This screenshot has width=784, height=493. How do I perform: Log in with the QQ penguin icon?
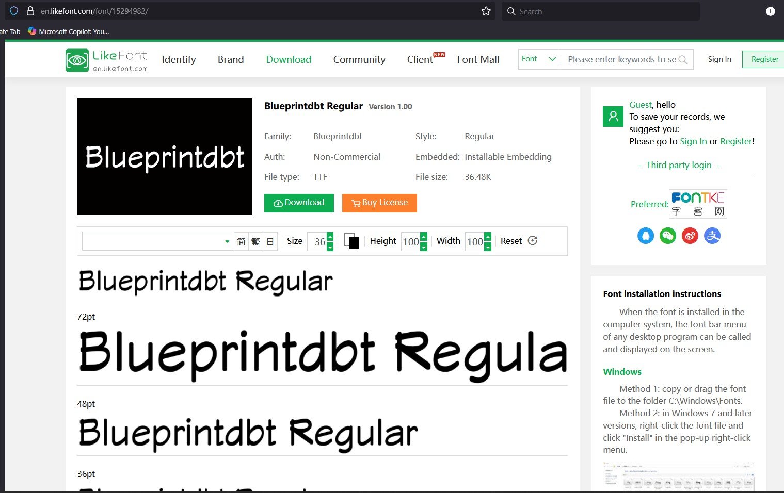(x=645, y=236)
